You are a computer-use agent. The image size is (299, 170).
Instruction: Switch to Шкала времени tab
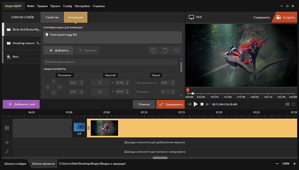coord(43,164)
